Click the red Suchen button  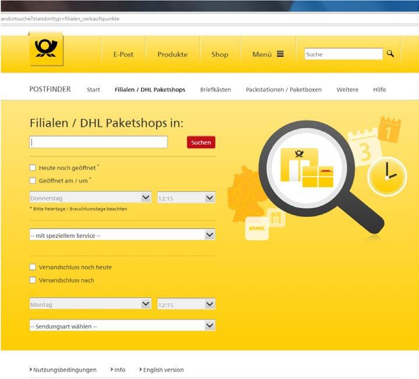[201, 142]
